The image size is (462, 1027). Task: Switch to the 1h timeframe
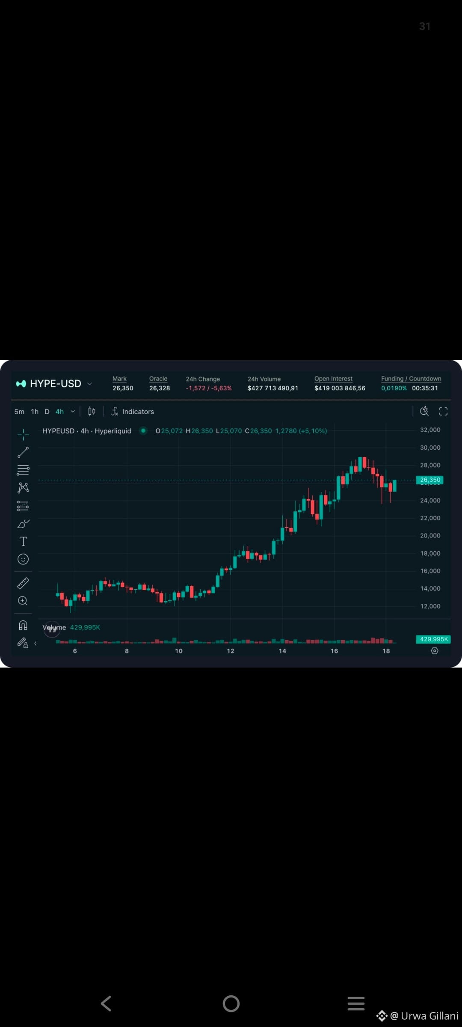[x=35, y=412]
